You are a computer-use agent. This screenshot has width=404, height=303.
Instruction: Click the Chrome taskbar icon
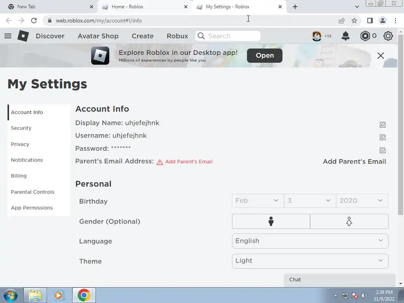[x=84, y=295]
